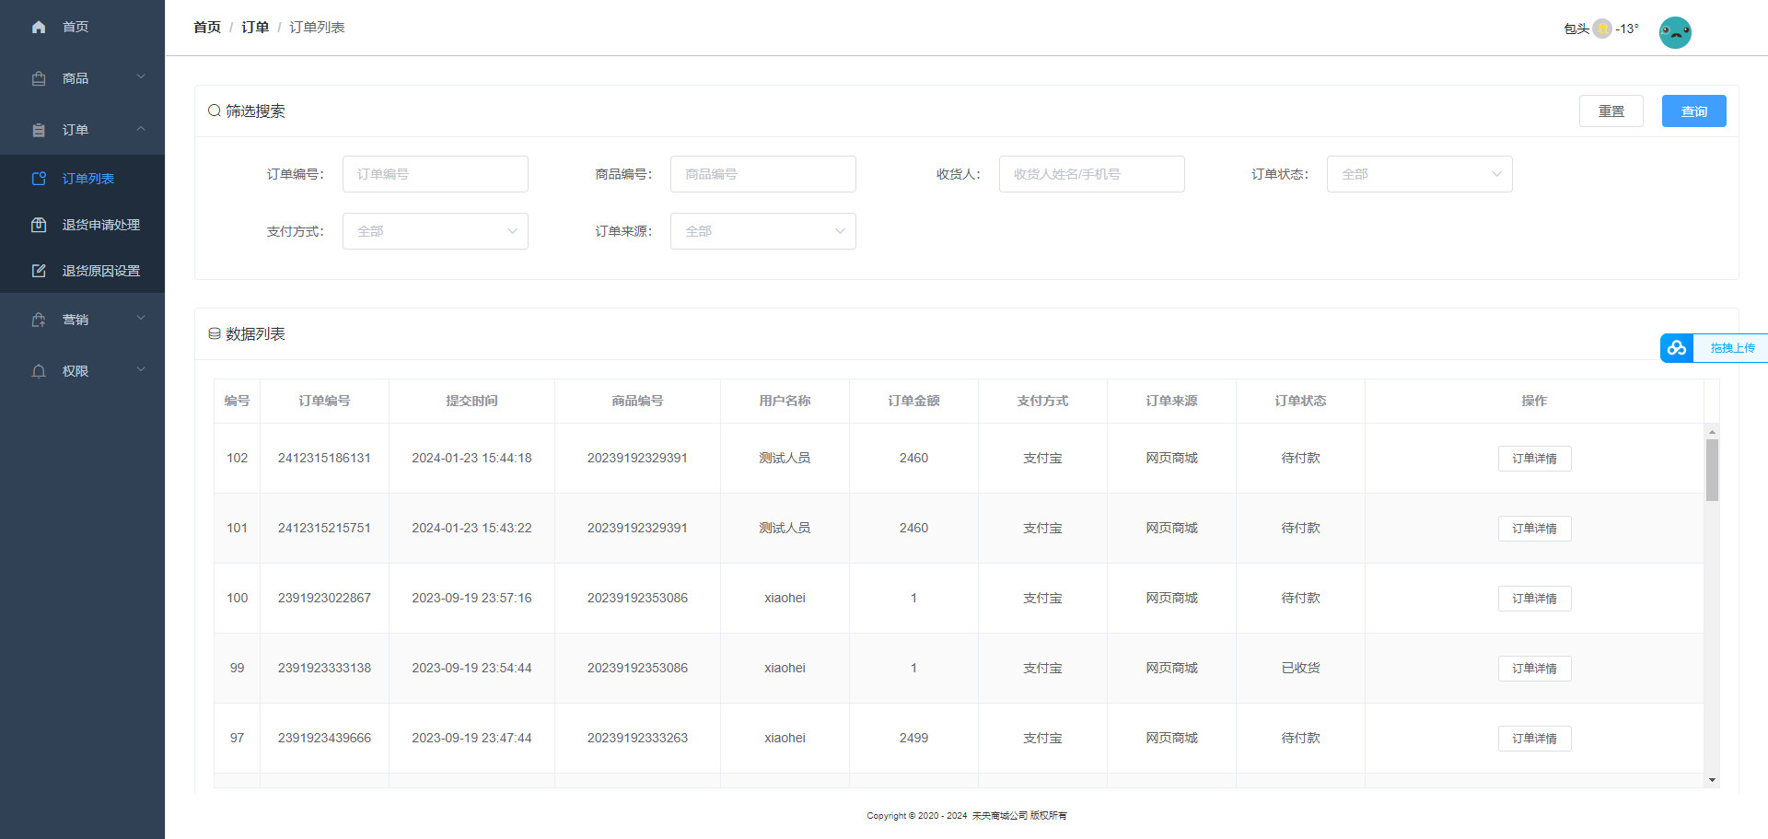Go to 首页 in the breadcrumb
Viewport: 1768px width, 839px height.
coord(207,28)
